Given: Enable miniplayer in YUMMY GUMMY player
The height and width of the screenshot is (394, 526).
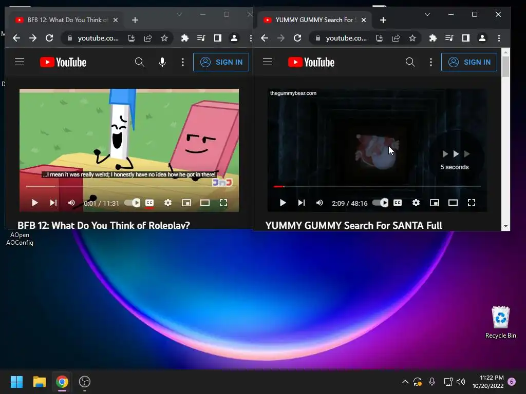Looking at the screenshot, I should tap(435, 203).
